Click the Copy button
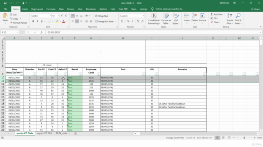 [x=16, y=19]
